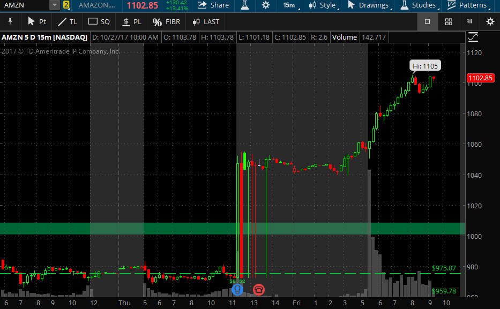
Task: Select the SQ rectangle tool
Action: (99, 21)
